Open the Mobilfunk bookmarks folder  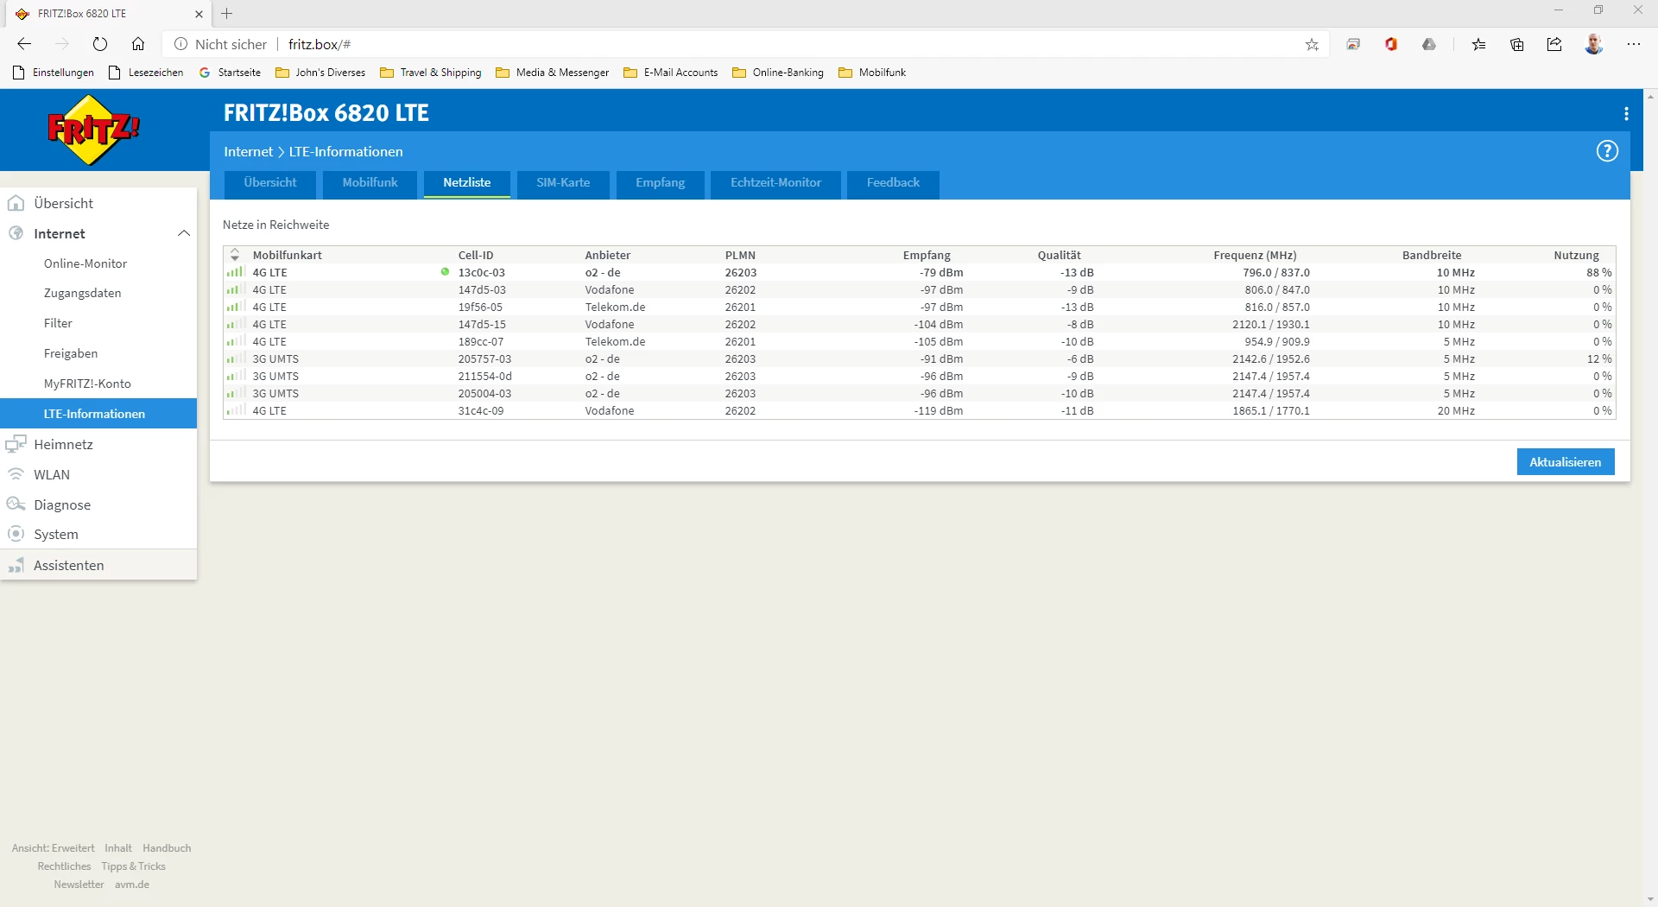[872, 73]
